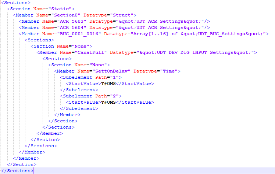Click the Subelement Path="1" tag

(91, 77)
